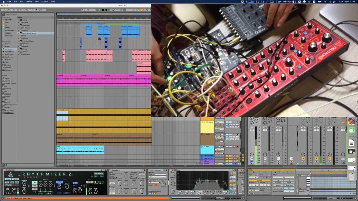The image size is (358, 201).
Task: Solo the 20 Ext. Instru track
Action: [x=234, y=122]
